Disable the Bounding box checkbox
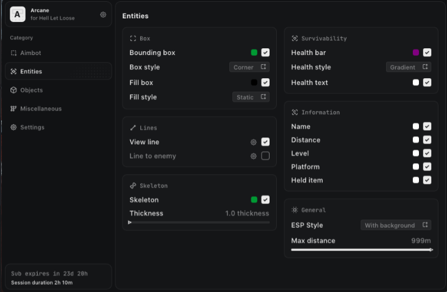The height and width of the screenshot is (292, 447). 265,53
